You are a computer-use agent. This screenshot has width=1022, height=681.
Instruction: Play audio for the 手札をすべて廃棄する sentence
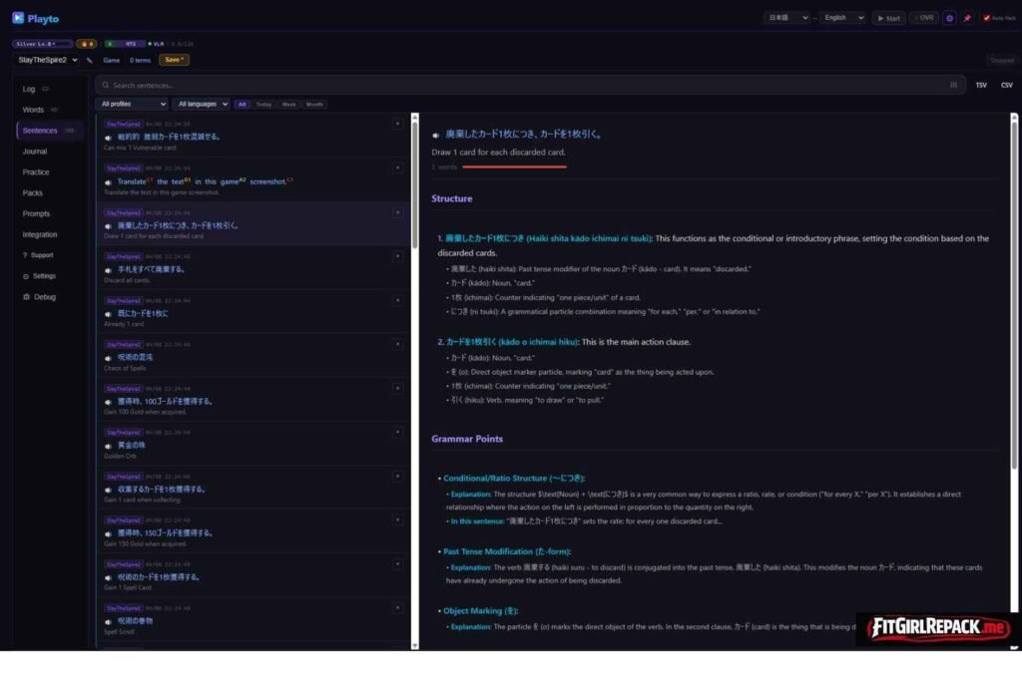[x=108, y=269]
